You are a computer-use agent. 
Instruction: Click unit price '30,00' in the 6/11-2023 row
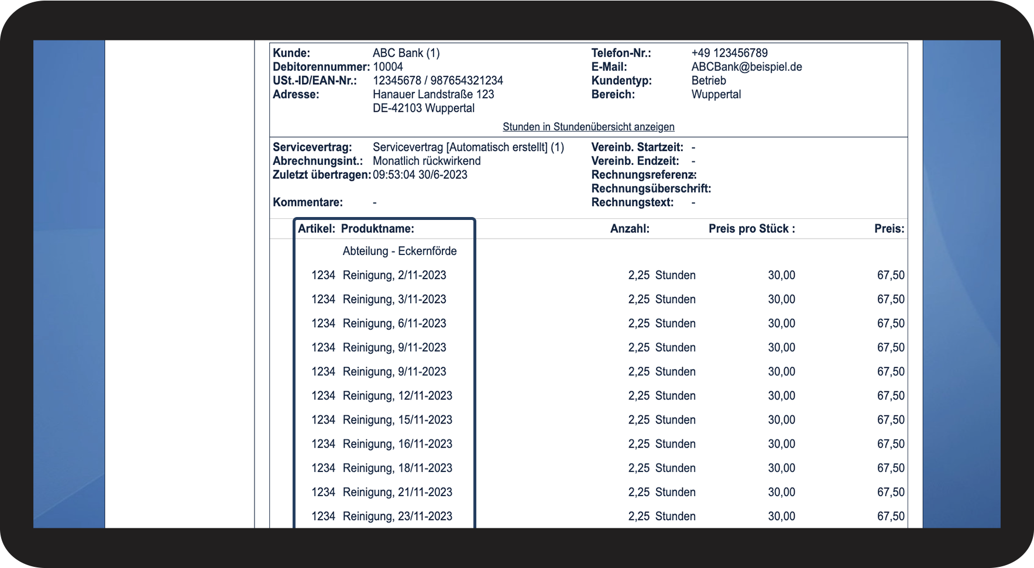(x=782, y=323)
